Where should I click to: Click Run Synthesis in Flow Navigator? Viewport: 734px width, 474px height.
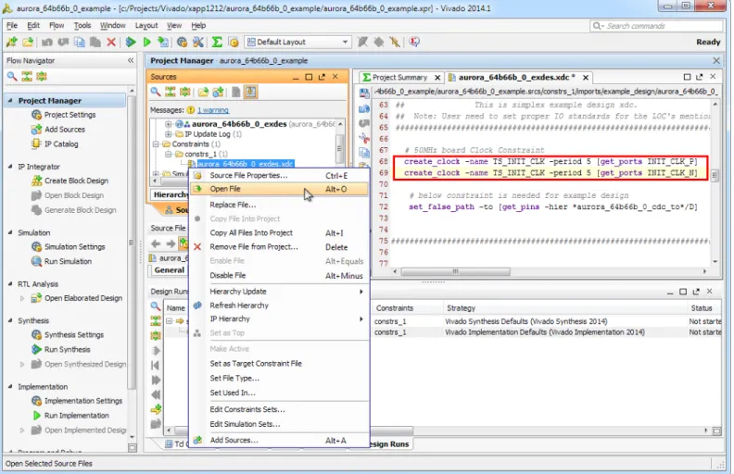67,350
